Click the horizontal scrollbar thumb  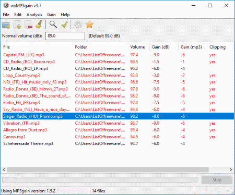pos(108,169)
